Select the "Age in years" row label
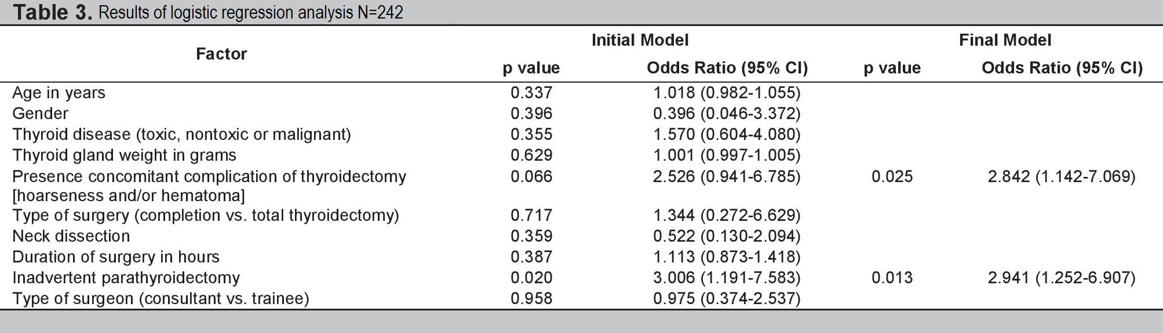This screenshot has width=1163, height=333. (x=59, y=92)
